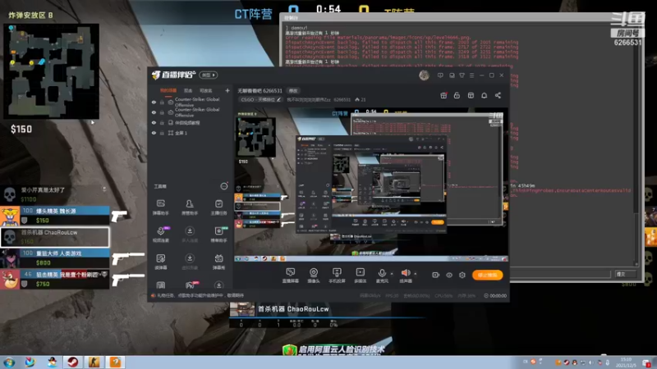Hide first Counter-Strike: Global Offensive source
This screenshot has width=657, height=369.
point(154,102)
